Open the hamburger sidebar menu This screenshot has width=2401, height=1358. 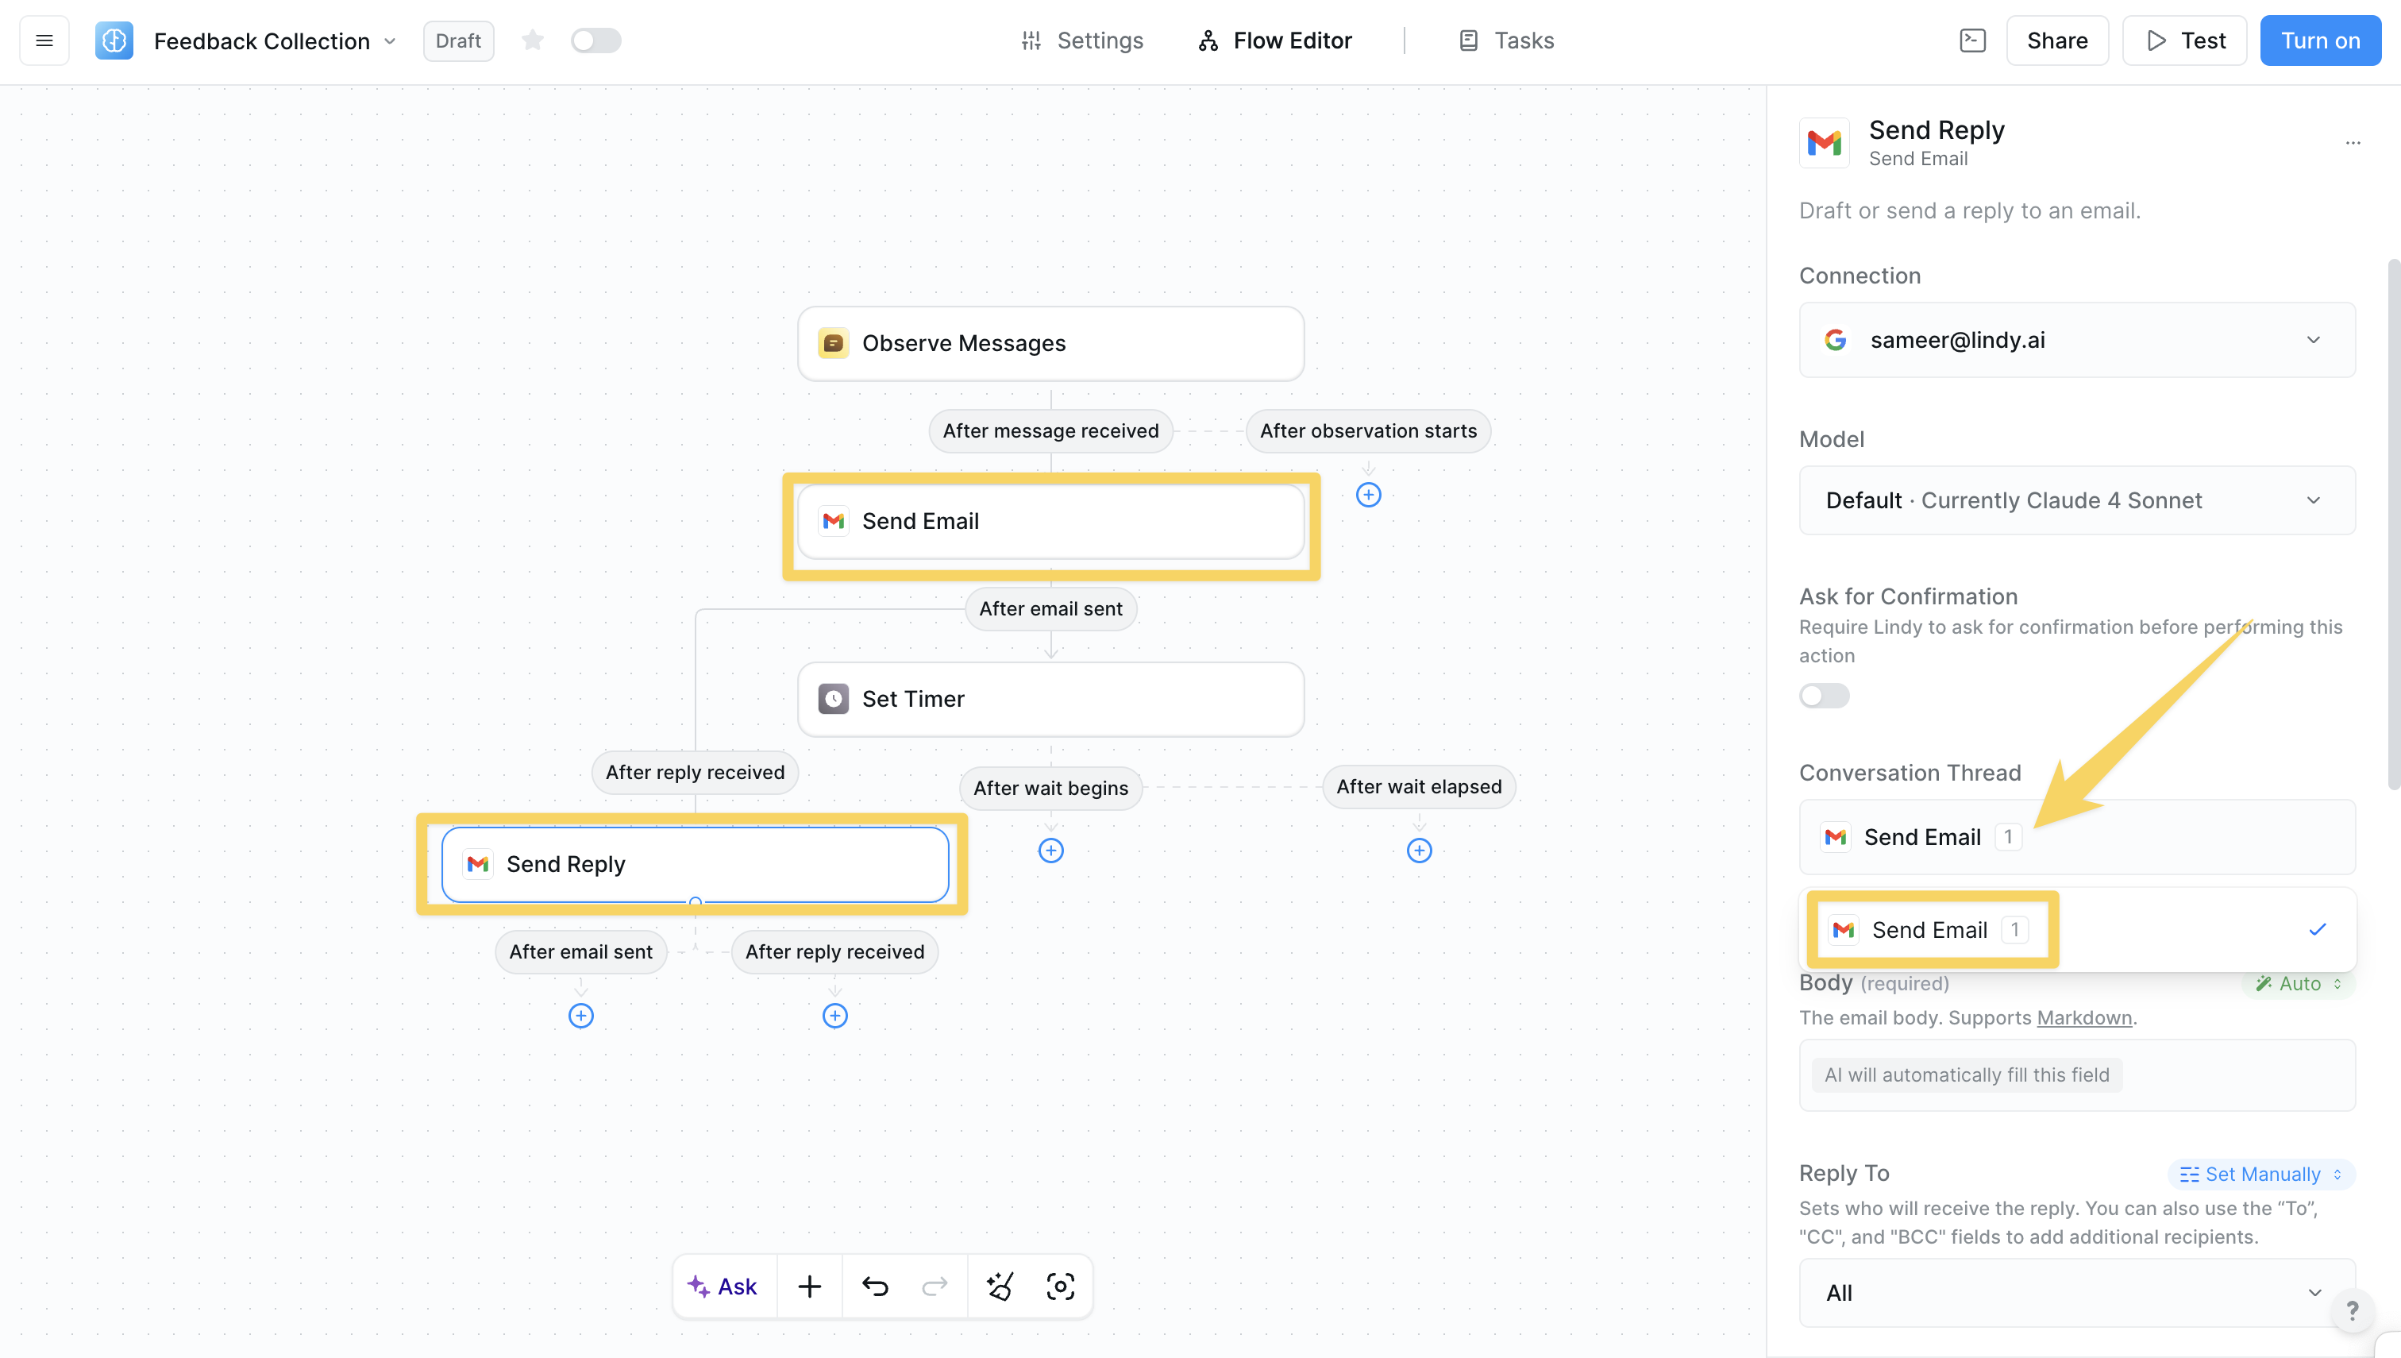[x=44, y=41]
